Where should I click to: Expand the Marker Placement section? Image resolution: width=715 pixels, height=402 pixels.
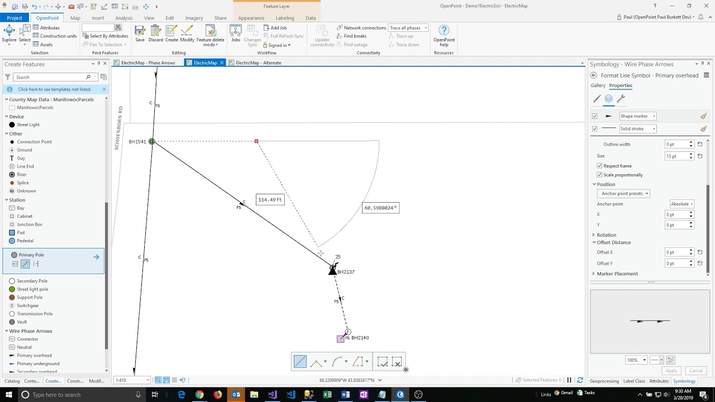[x=594, y=274]
